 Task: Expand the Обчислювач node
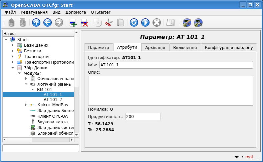[x=26, y=79]
